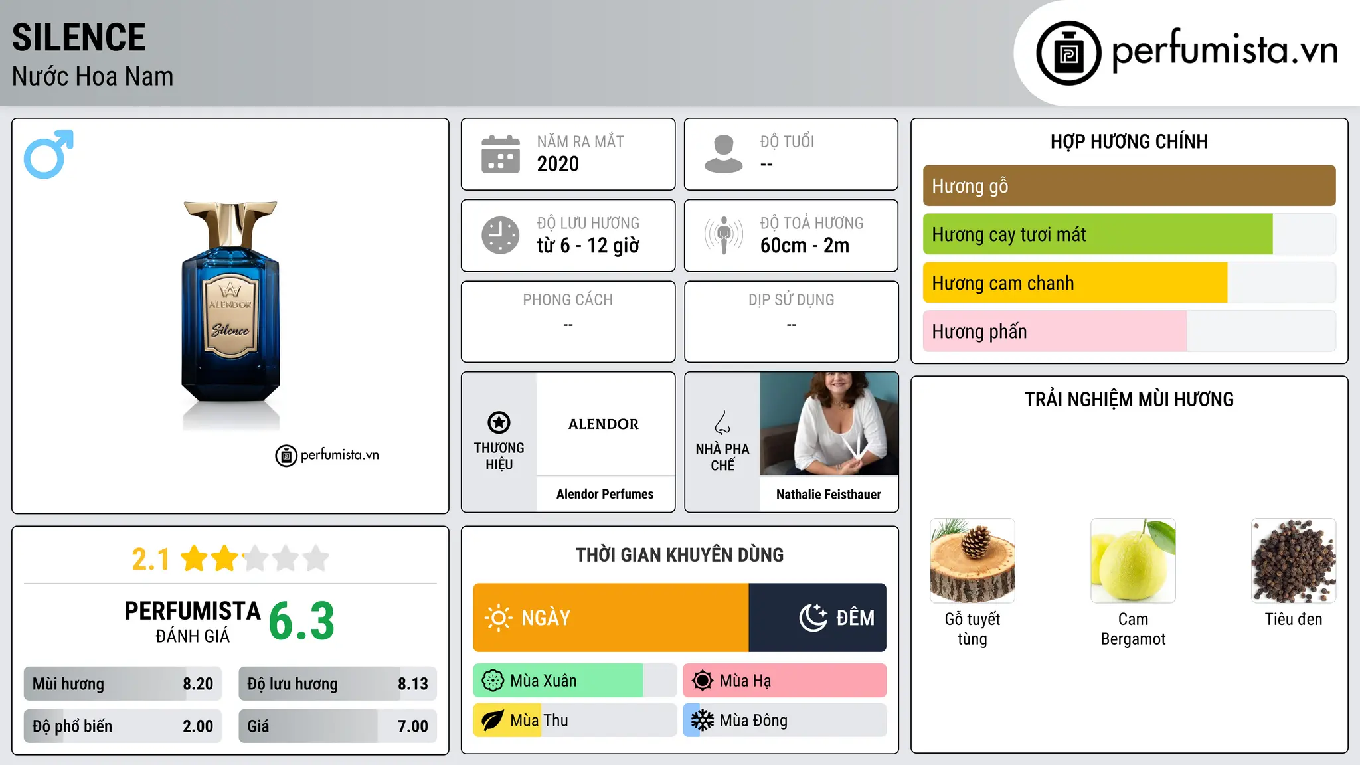The height and width of the screenshot is (765, 1360).
Task: Click the green 6.3 Perfumista score
Action: [x=301, y=621]
